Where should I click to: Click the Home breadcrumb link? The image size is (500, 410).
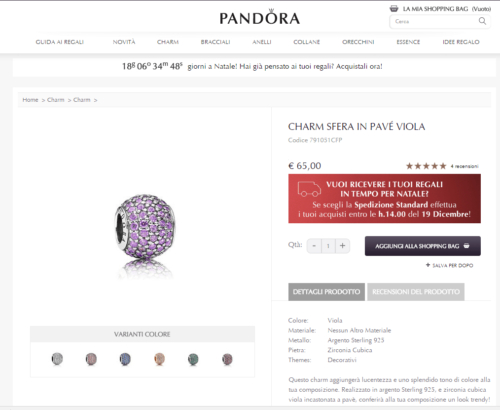[x=30, y=100]
